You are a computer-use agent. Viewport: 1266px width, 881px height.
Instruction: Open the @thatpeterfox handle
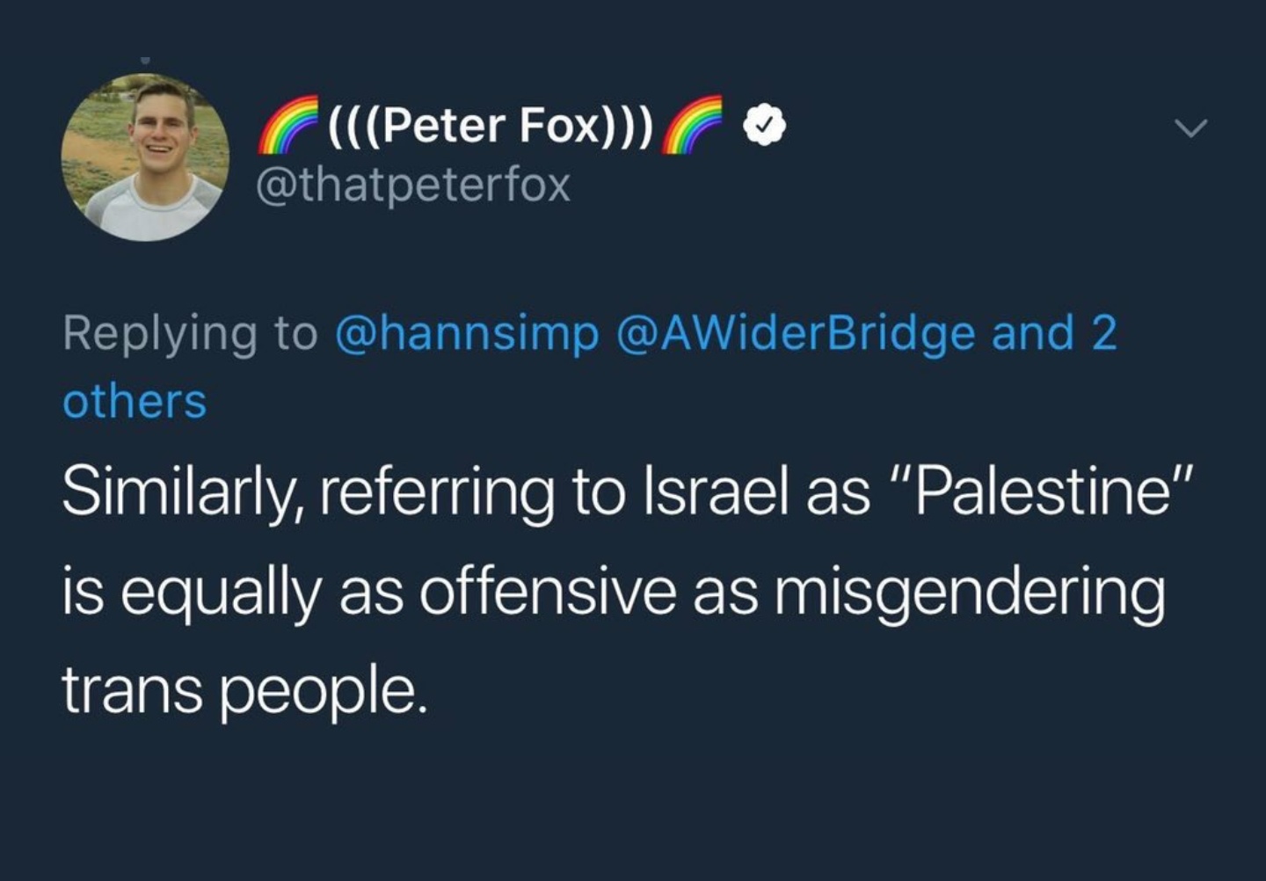(x=413, y=185)
